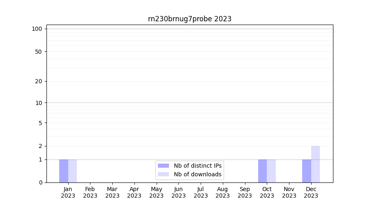Select the 'Nb of downloads' legend label

pyautogui.click(x=197, y=174)
